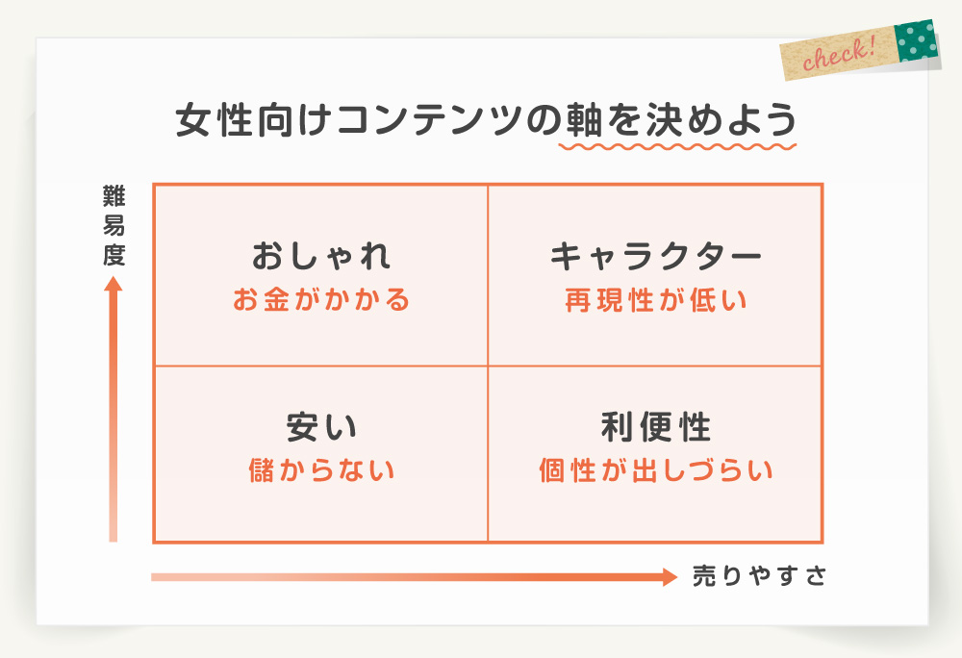This screenshot has height=658, width=962.
Task: Select the 利便性 quadrant heading
Action: [655, 427]
